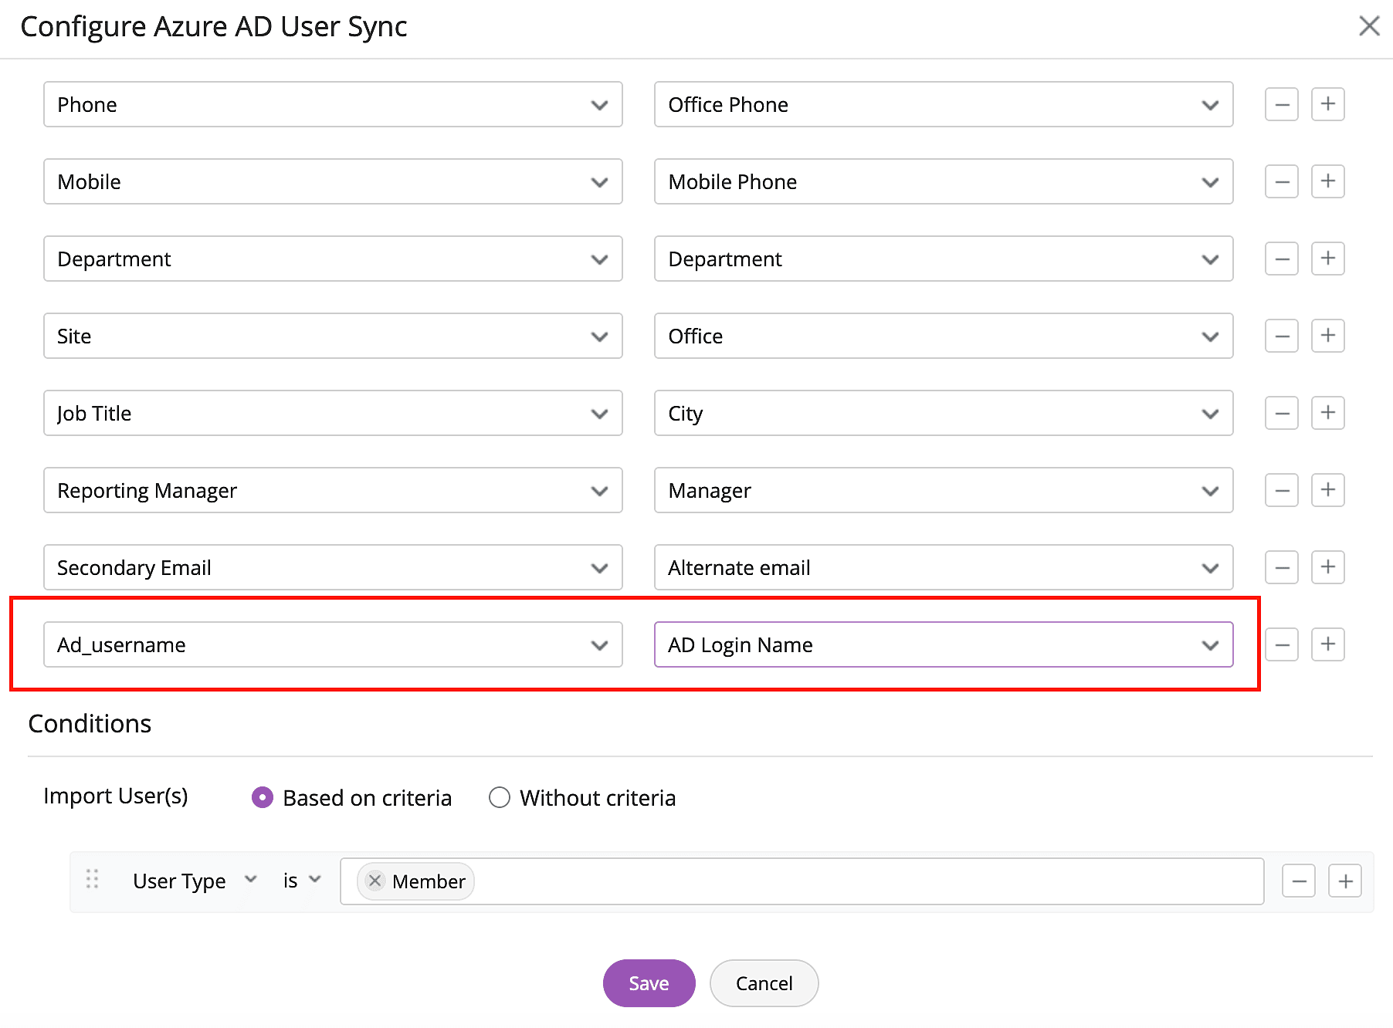Remove the Phone mapping row with minus icon

(x=1281, y=104)
